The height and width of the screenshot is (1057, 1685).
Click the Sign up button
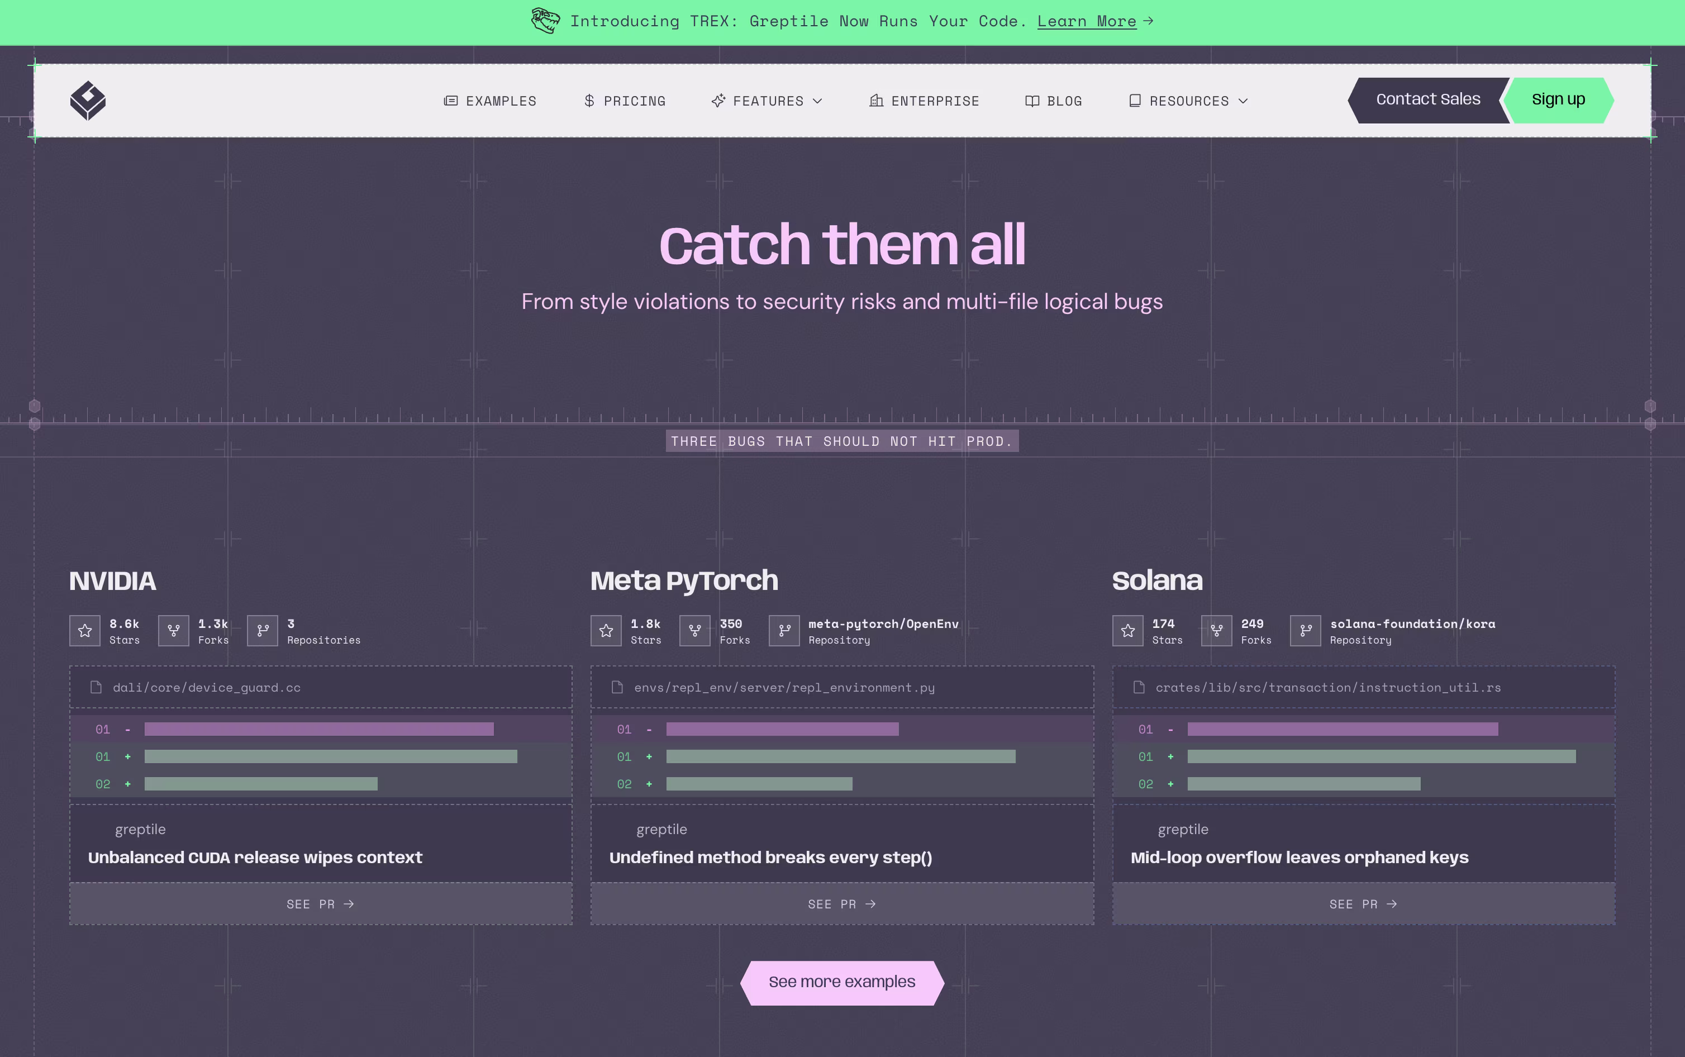1558,100
